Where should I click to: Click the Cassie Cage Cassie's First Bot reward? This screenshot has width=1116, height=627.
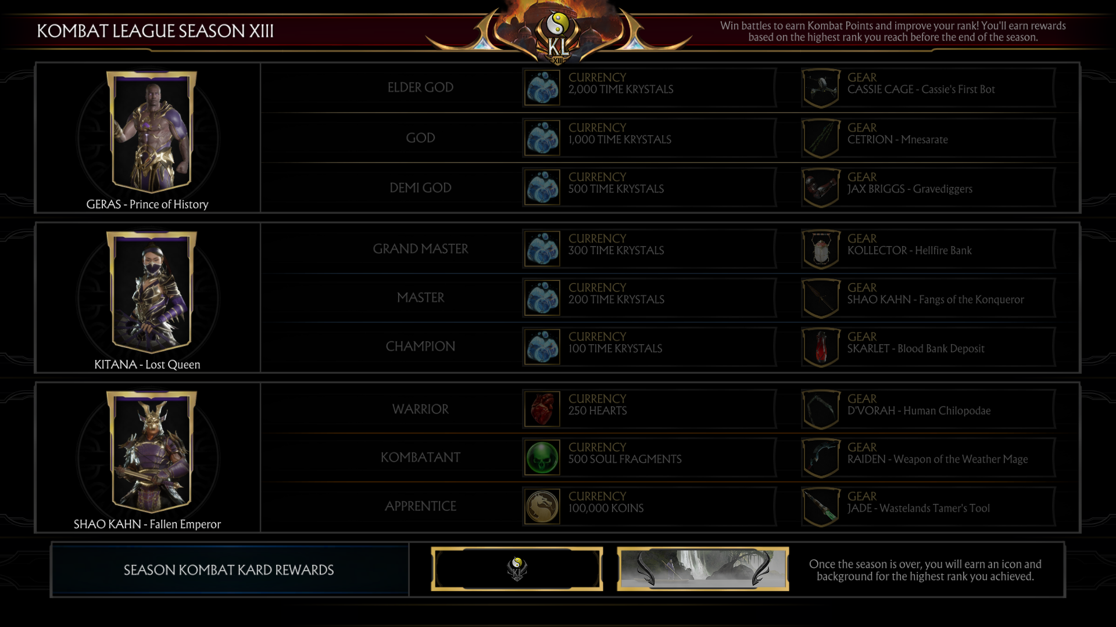928,88
